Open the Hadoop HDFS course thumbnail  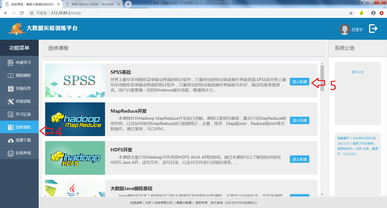pyautogui.click(x=75, y=158)
